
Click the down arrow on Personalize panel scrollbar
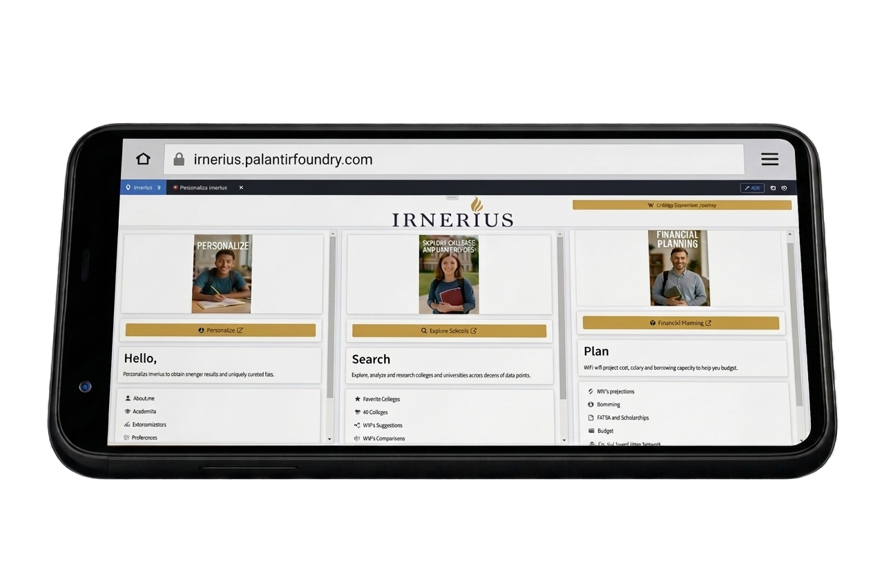coord(329,439)
